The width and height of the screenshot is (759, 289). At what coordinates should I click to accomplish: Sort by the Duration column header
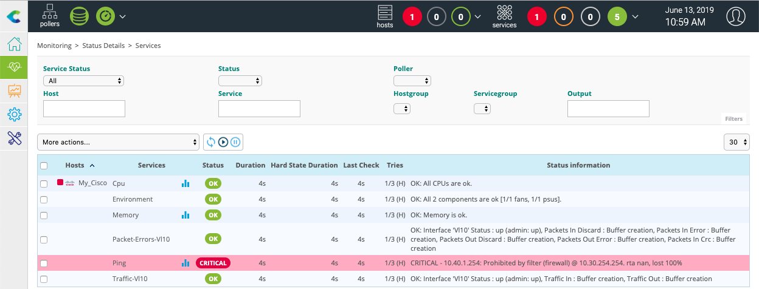251,165
